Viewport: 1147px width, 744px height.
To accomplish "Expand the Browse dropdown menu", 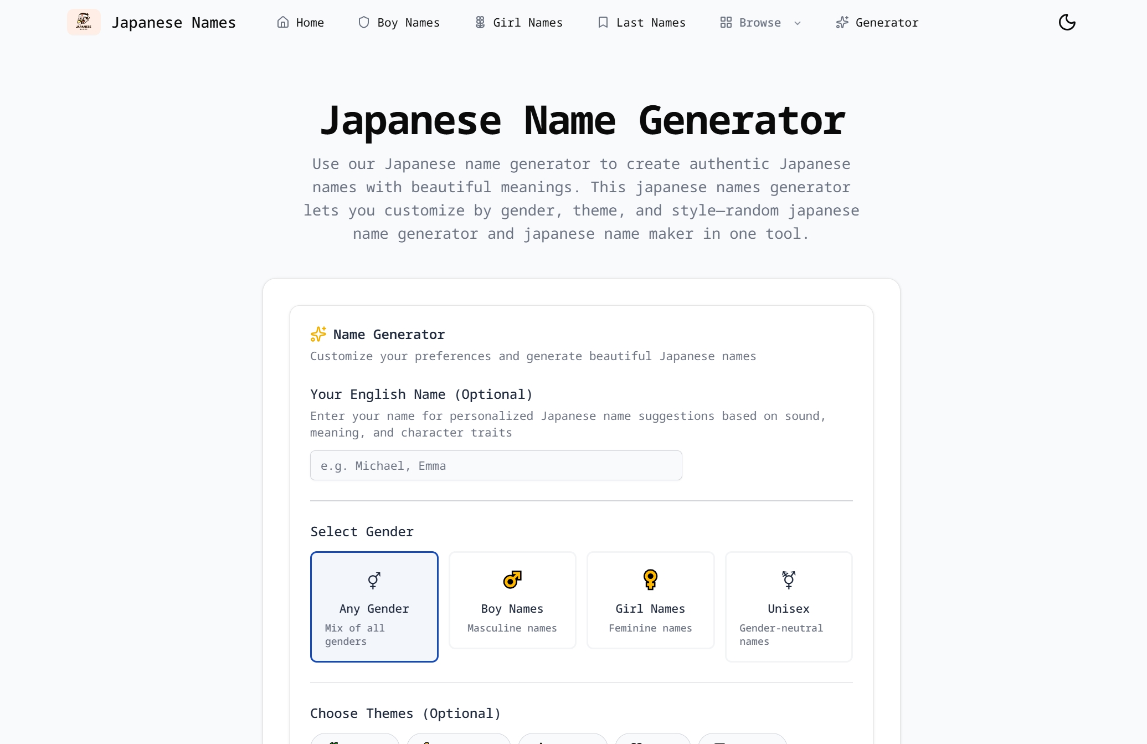I will 760,22.
